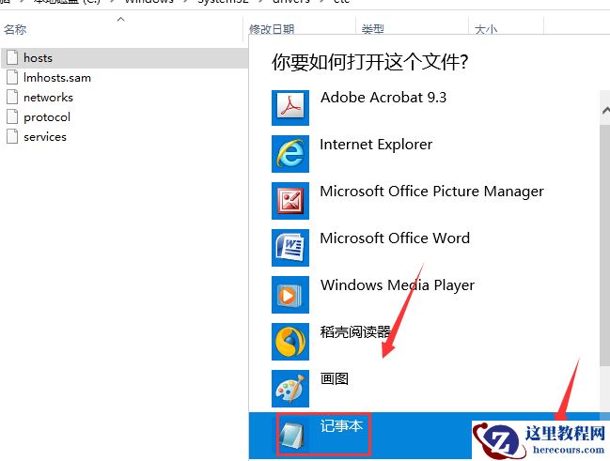Sort files by 修改日期 column header
This screenshot has height=461, width=610.
(x=272, y=29)
